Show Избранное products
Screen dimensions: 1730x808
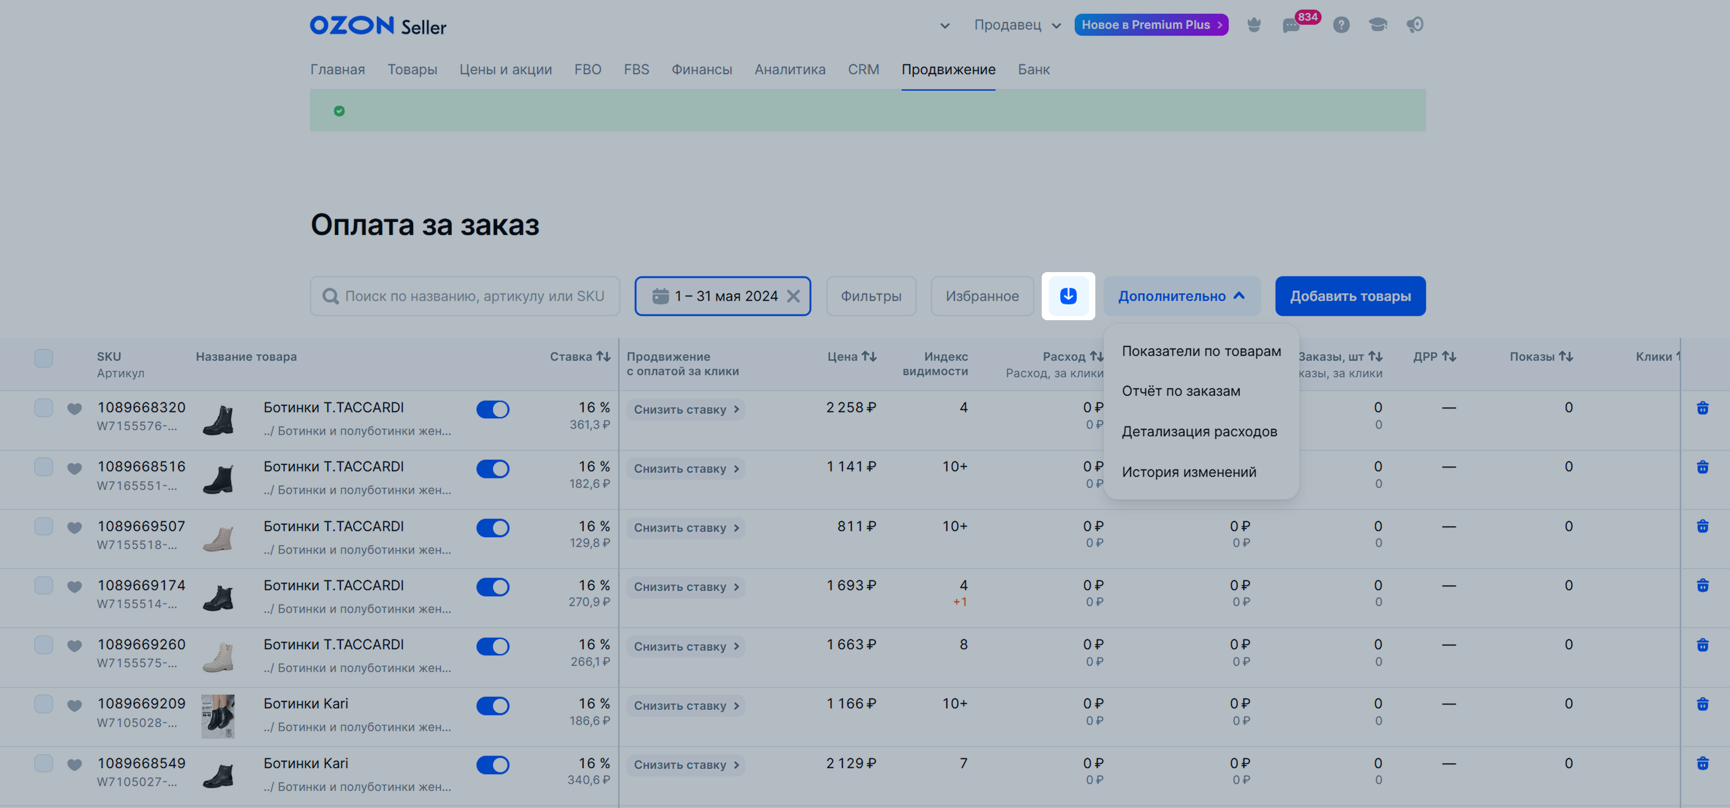click(982, 296)
